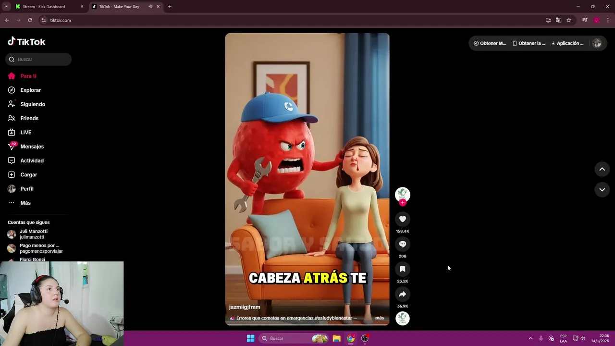Click the tiktok.com address bar
The width and height of the screenshot is (615, 346).
[288, 20]
